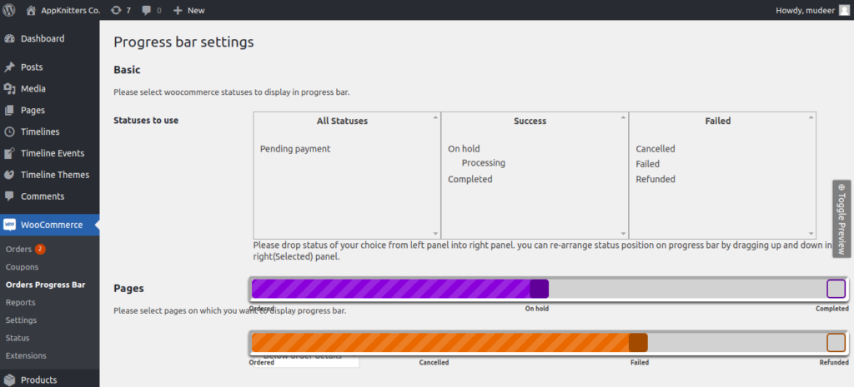This screenshot has height=387, width=854.
Task: Open WooCommerce Reports link
Action: 20,302
